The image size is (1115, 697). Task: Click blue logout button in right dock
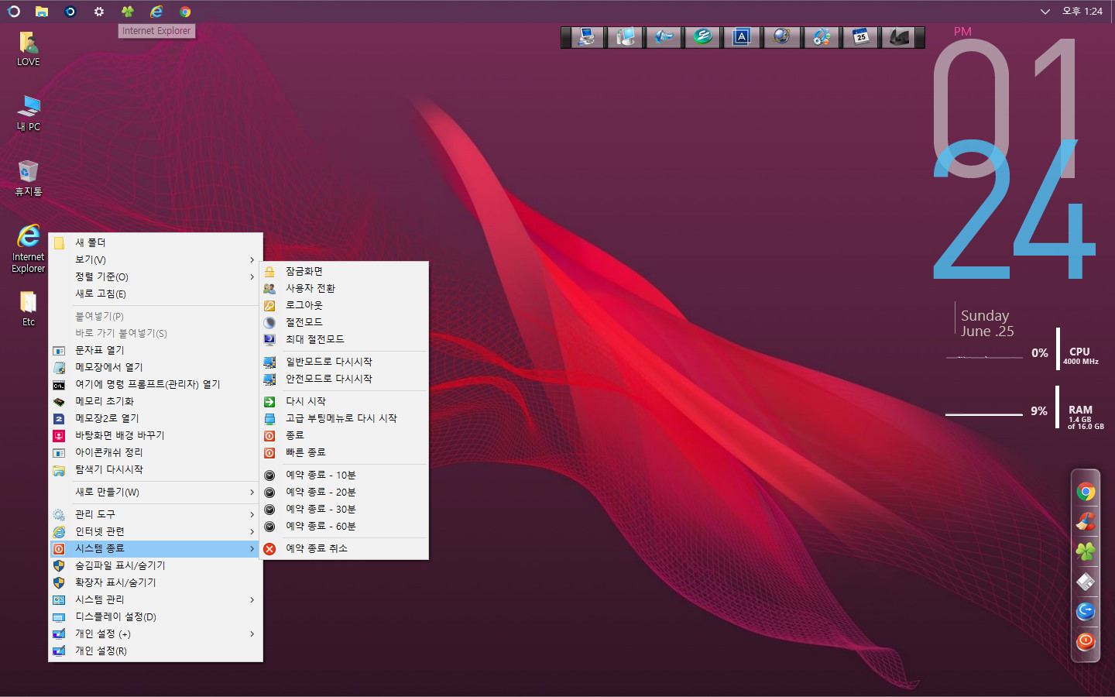(x=1086, y=612)
